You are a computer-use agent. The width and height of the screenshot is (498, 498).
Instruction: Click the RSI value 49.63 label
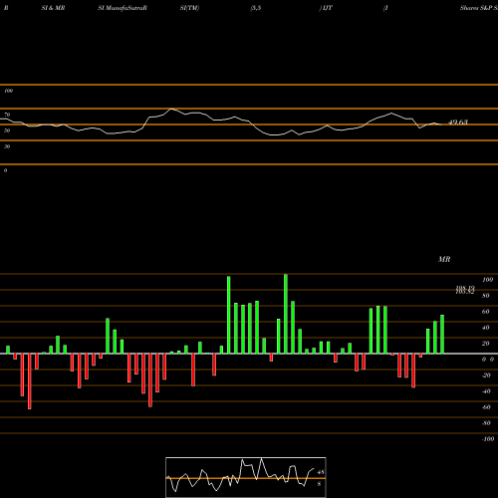click(x=458, y=123)
